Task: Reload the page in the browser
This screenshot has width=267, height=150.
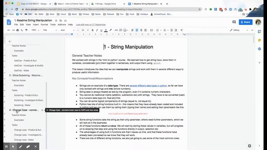Action: [x=17, y=9]
